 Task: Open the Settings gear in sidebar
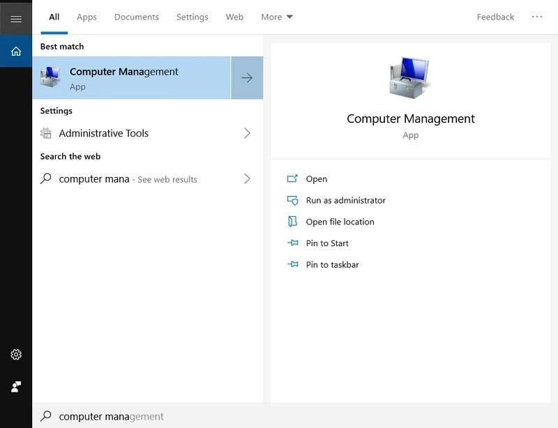pos(16,355)
